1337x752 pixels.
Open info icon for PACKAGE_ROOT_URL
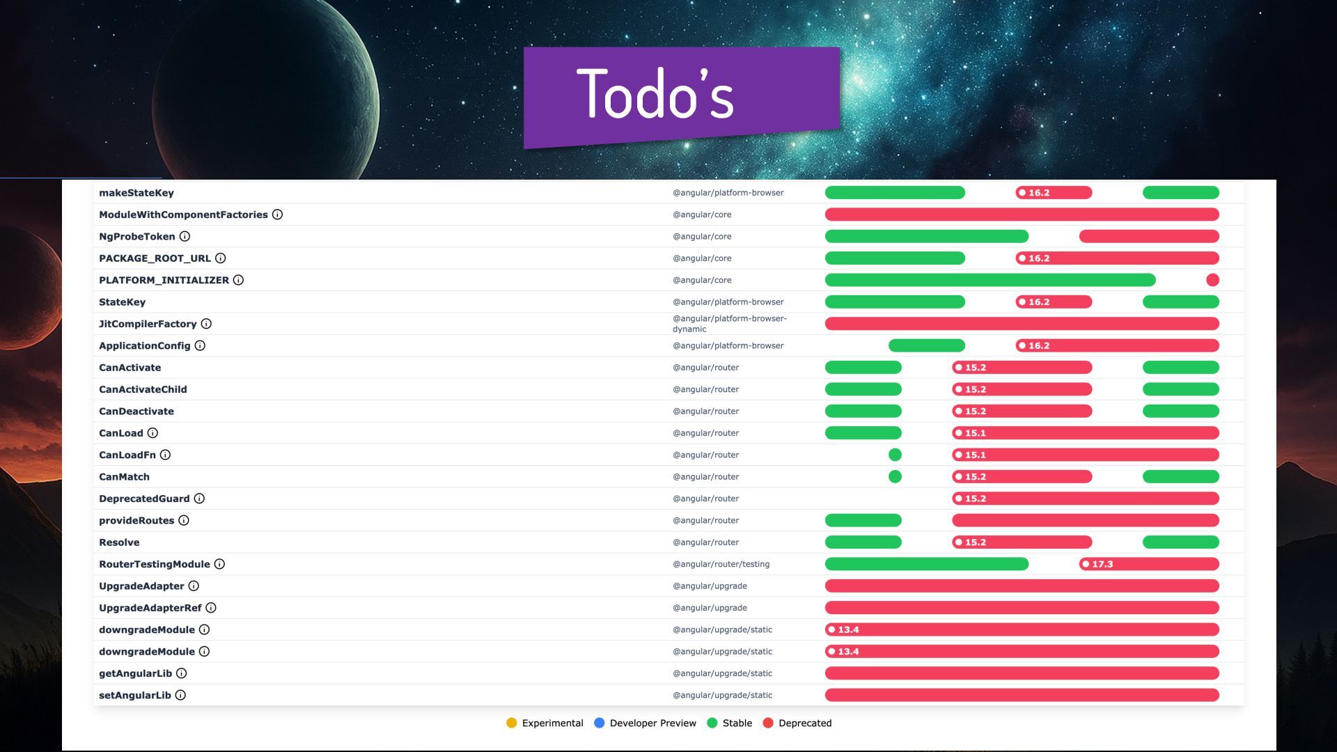[x=220, y=258]
